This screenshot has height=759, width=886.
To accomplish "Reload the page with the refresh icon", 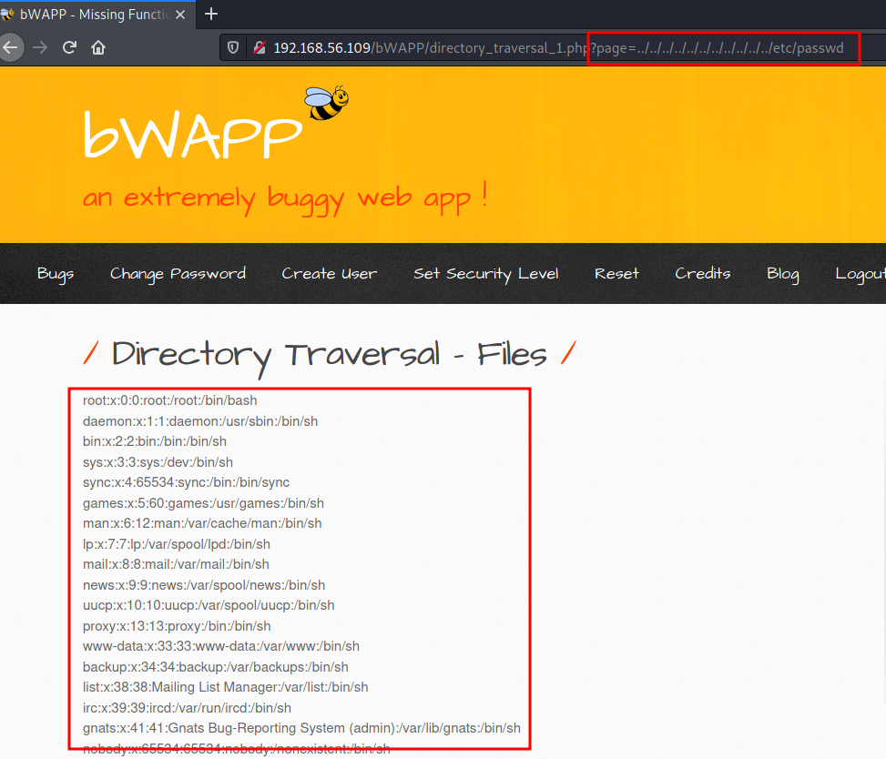I will click(69, 47).
